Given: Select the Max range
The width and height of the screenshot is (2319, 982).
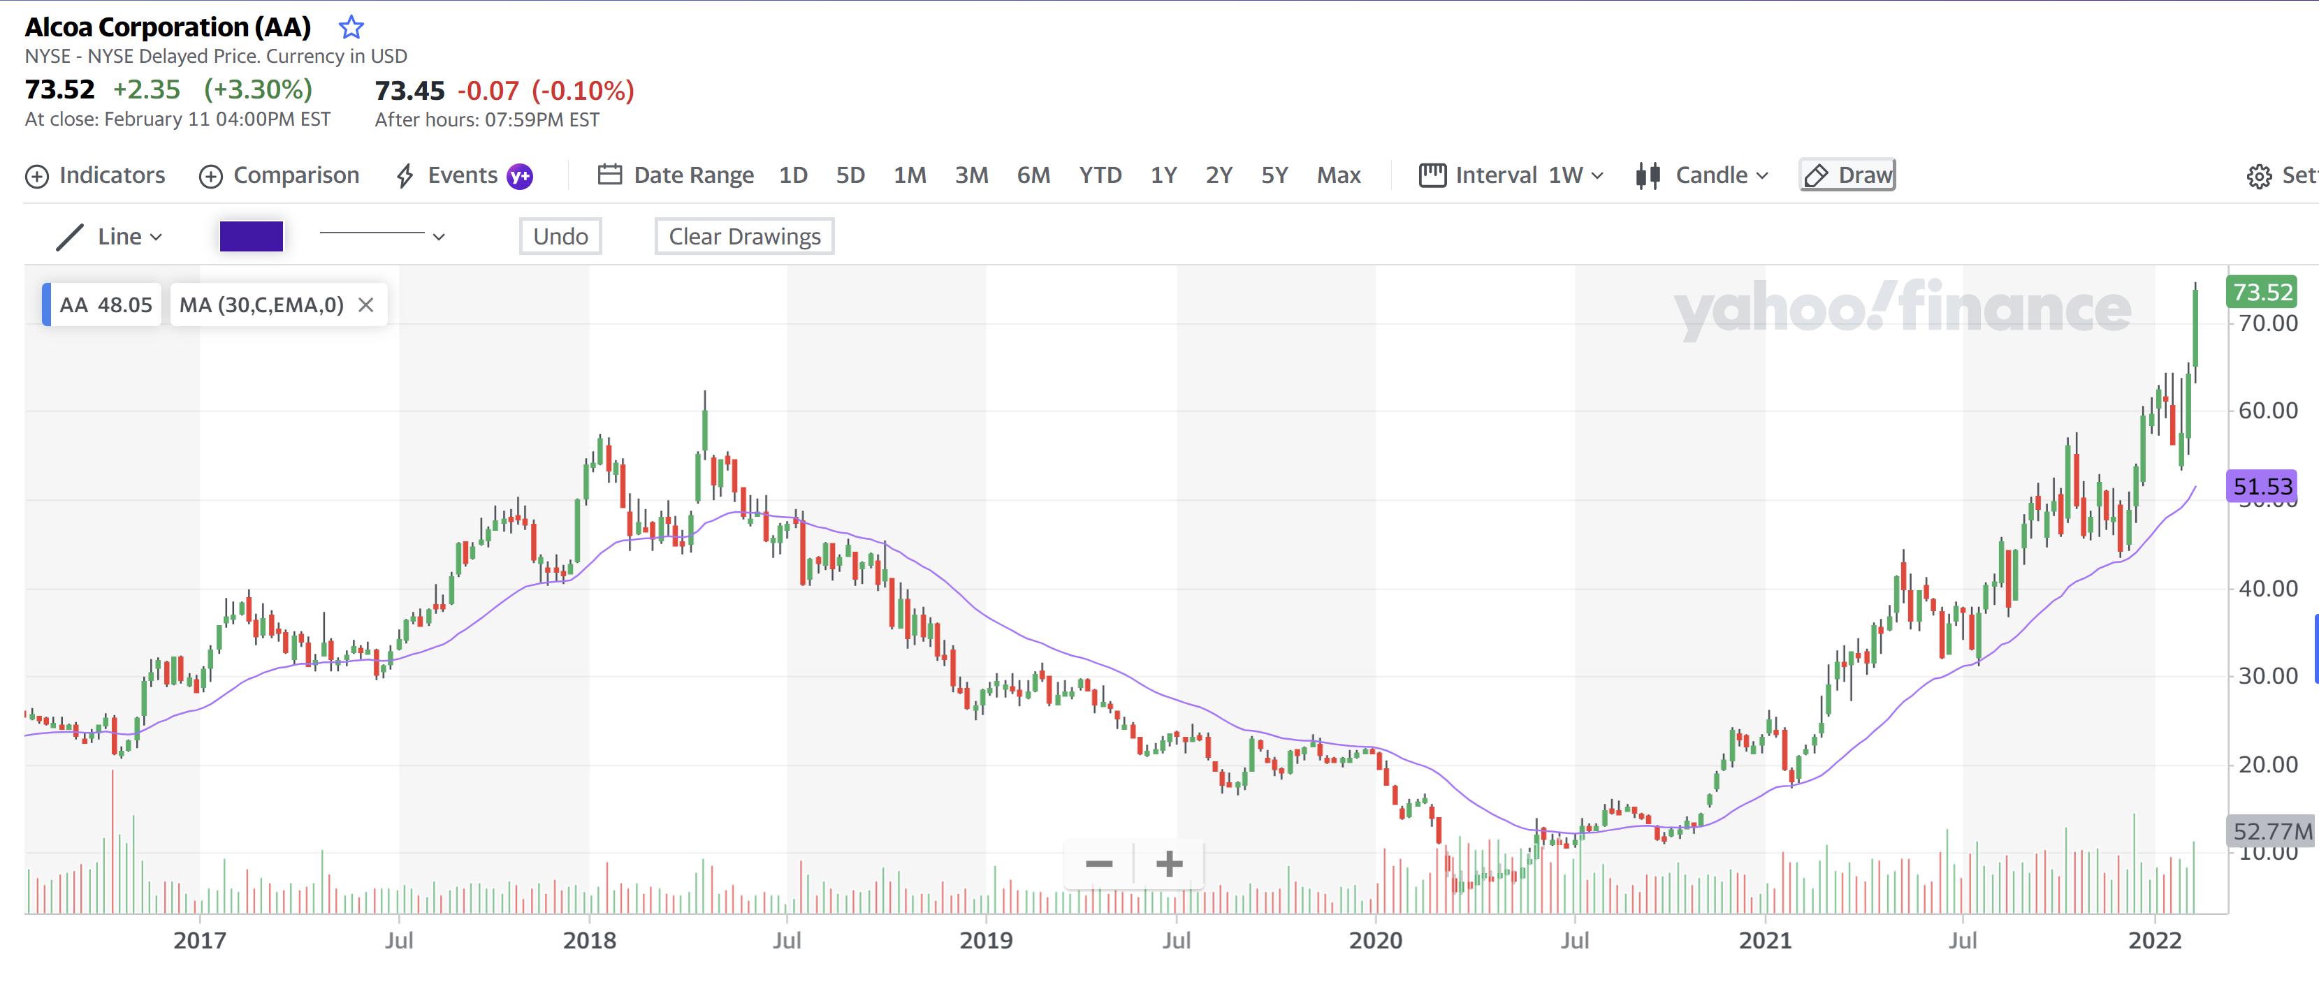Looking at the screenshot, I should pos(1339,175).
